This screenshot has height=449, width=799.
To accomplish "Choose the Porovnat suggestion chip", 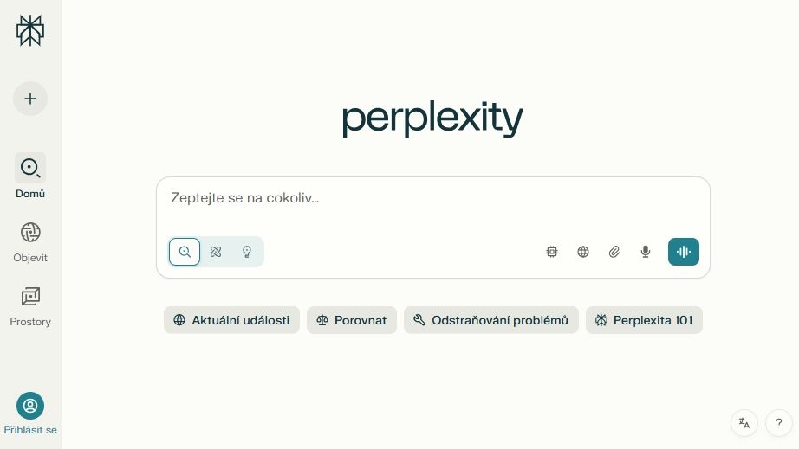I will point(352,320).
